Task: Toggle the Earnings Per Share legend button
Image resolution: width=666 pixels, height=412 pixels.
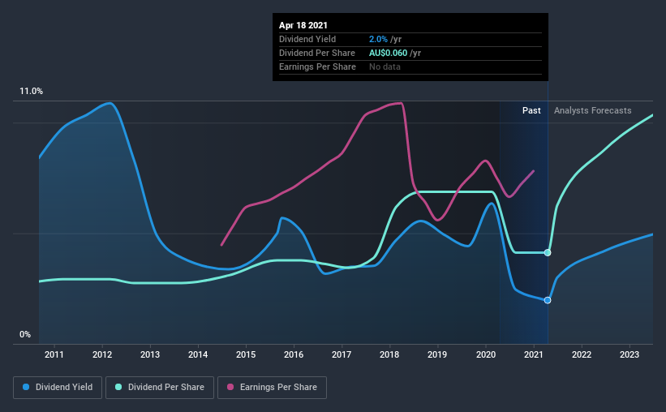Action: (272, 388)
